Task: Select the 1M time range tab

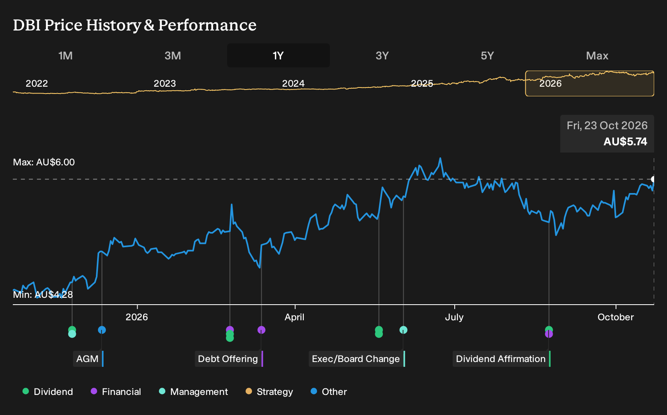Action: click(65, 55)
